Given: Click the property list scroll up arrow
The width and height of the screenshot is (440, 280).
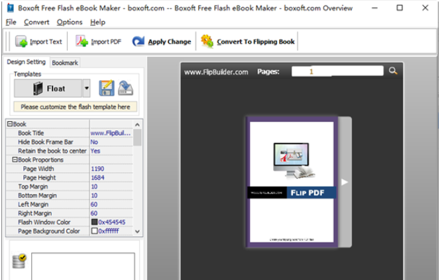Looking at the screenshot, I should pos(137,124).
